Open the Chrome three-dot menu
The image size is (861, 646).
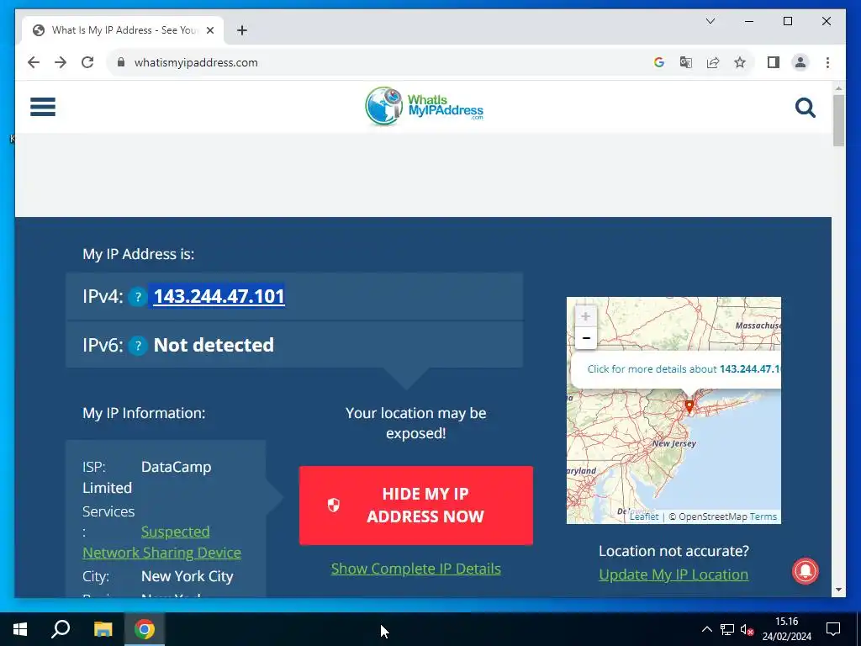[827, 62]
